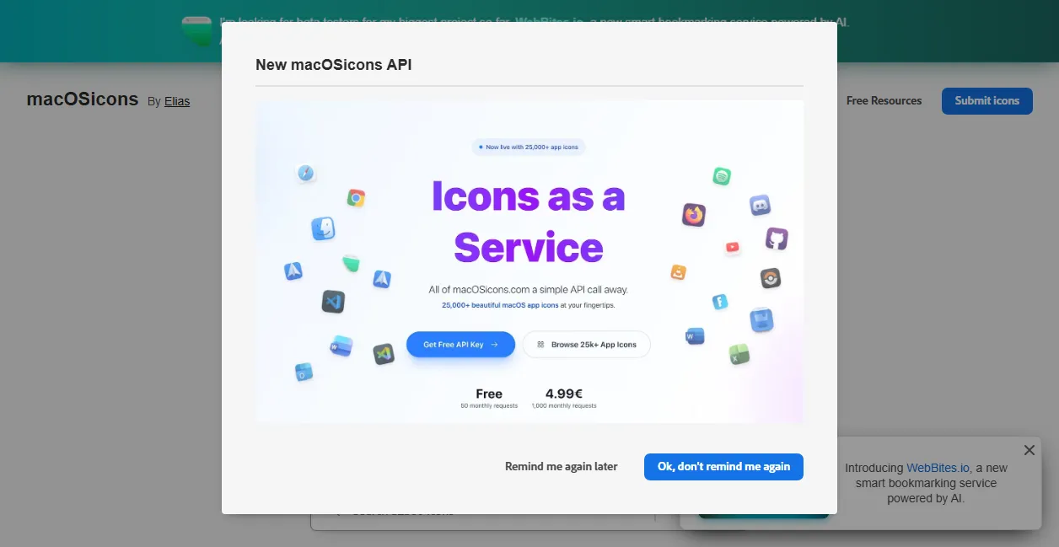
Task: Select the Outlook icon
Action: pyautogui.click(x=303, y=373)
